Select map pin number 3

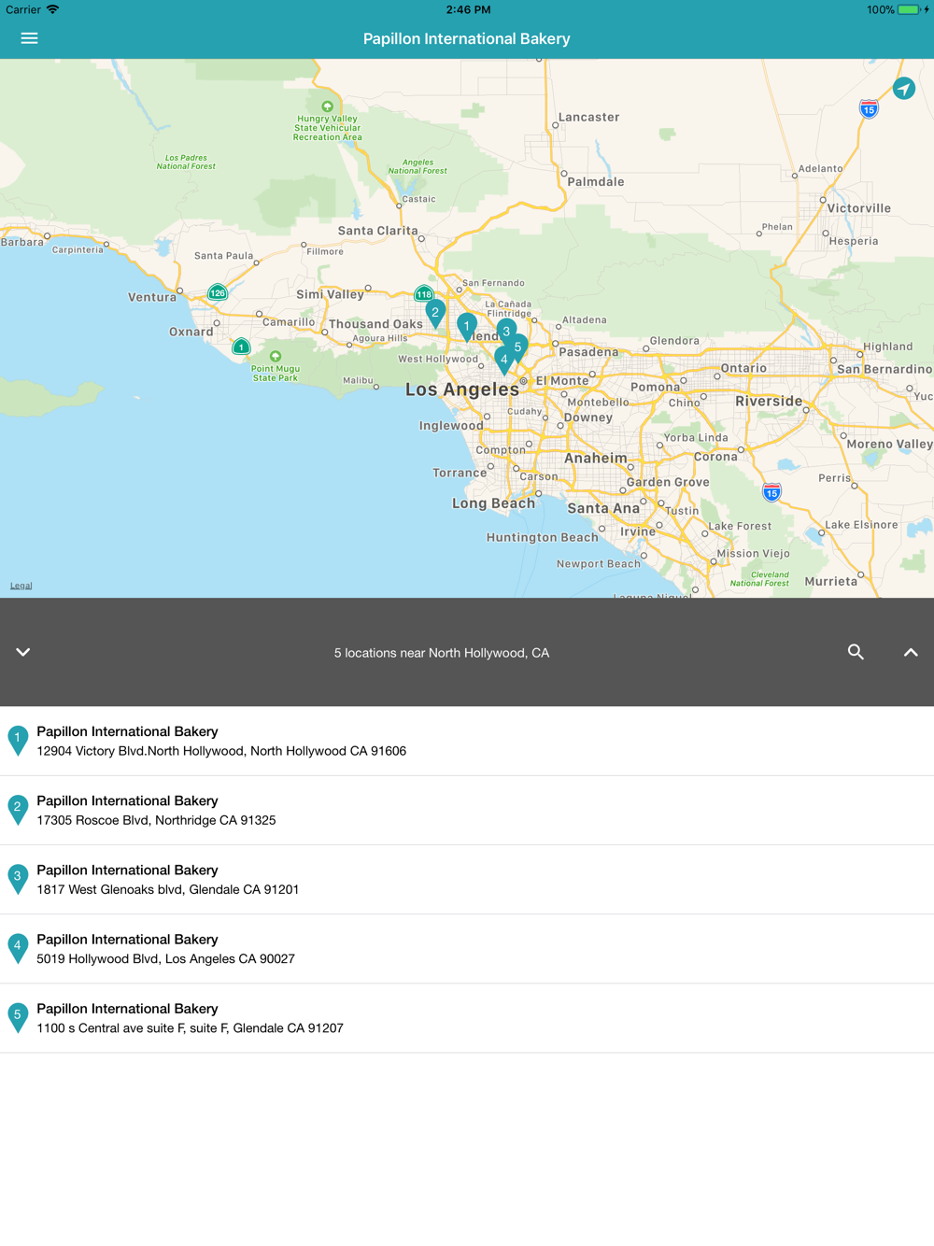coord(506,333)
